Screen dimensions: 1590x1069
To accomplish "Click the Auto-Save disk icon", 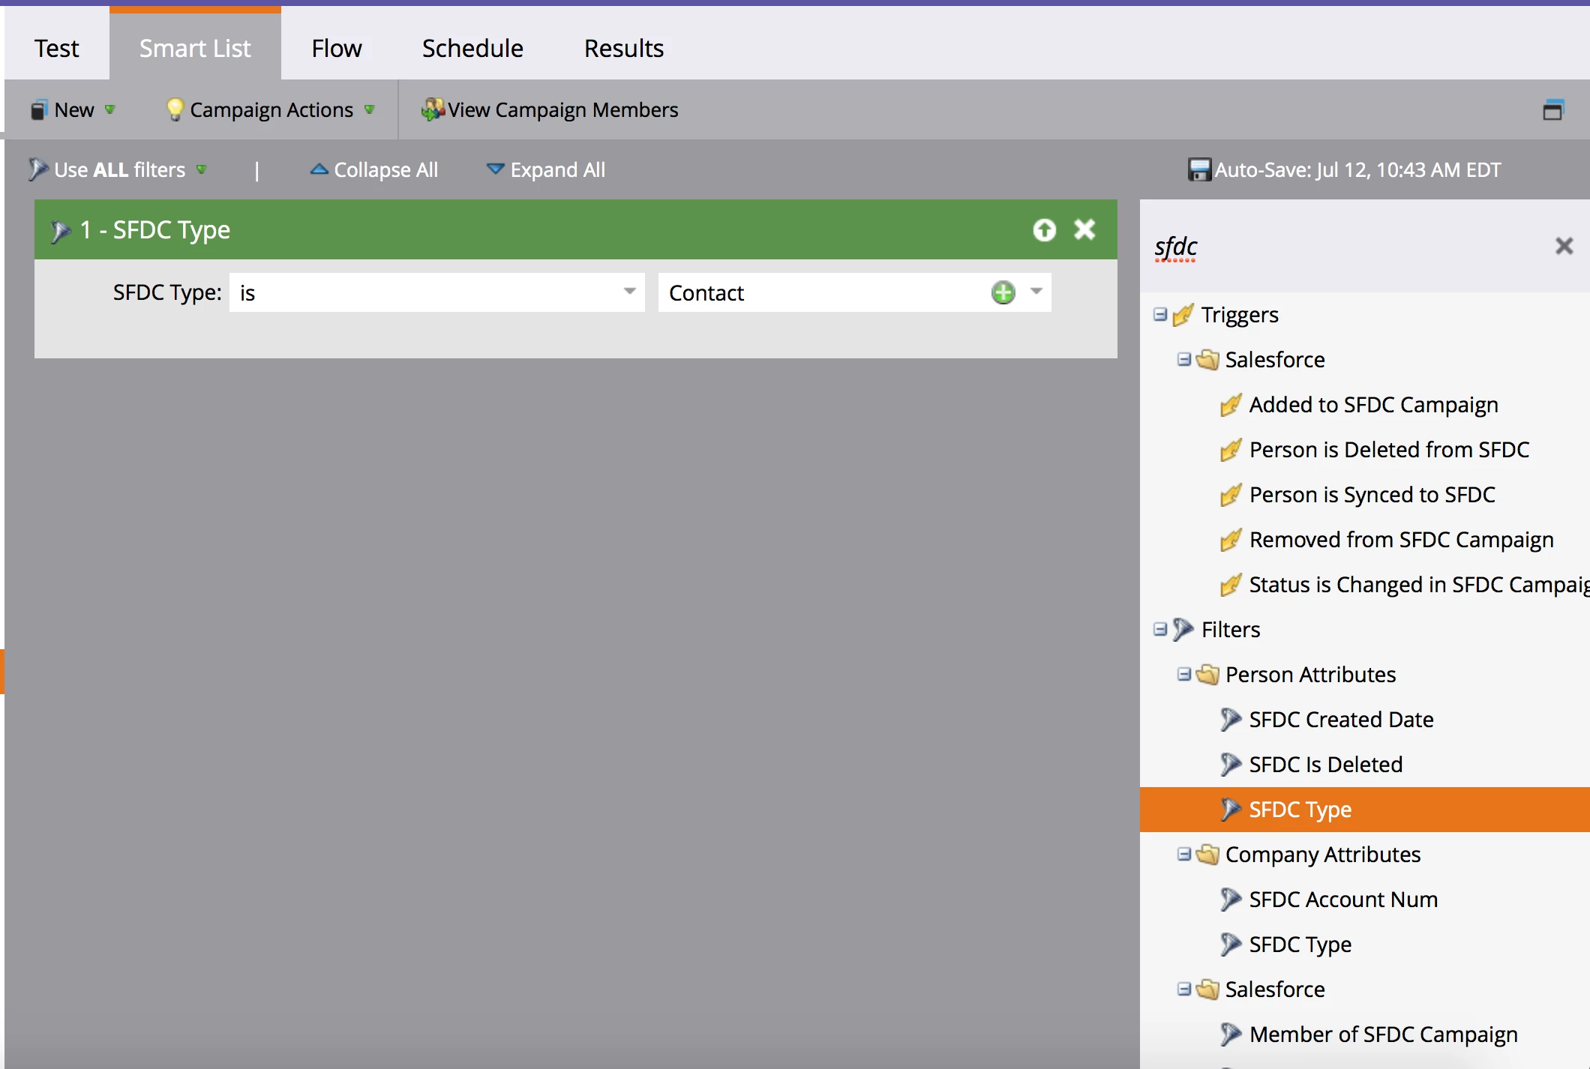I will coord(1198,170).
